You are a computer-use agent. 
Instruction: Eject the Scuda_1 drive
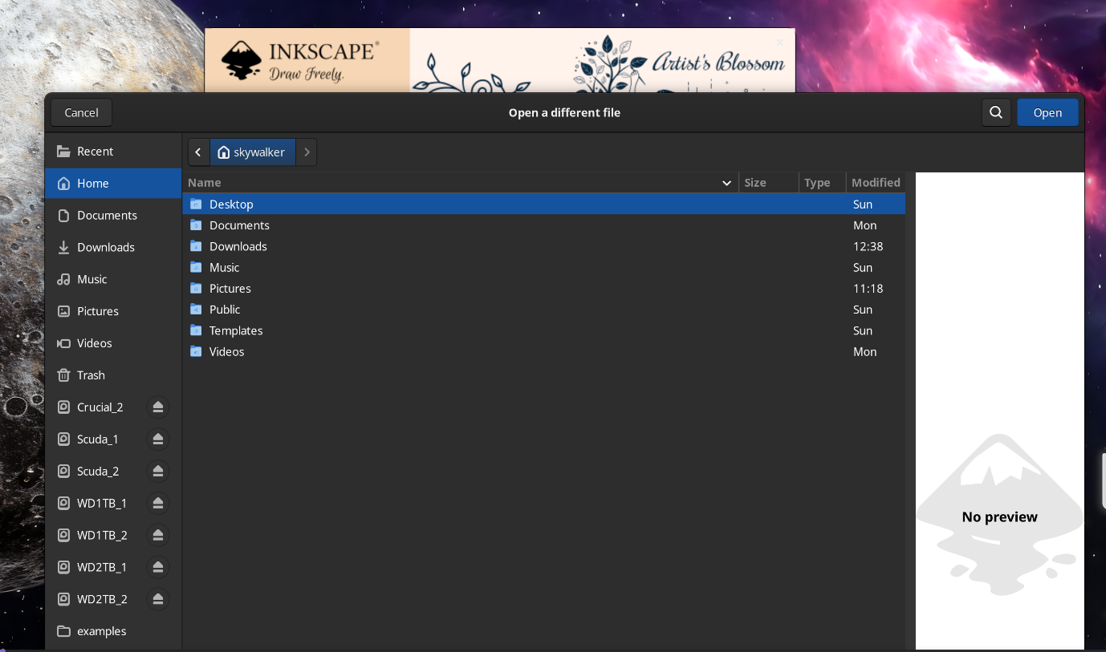[x=158, y=439]
